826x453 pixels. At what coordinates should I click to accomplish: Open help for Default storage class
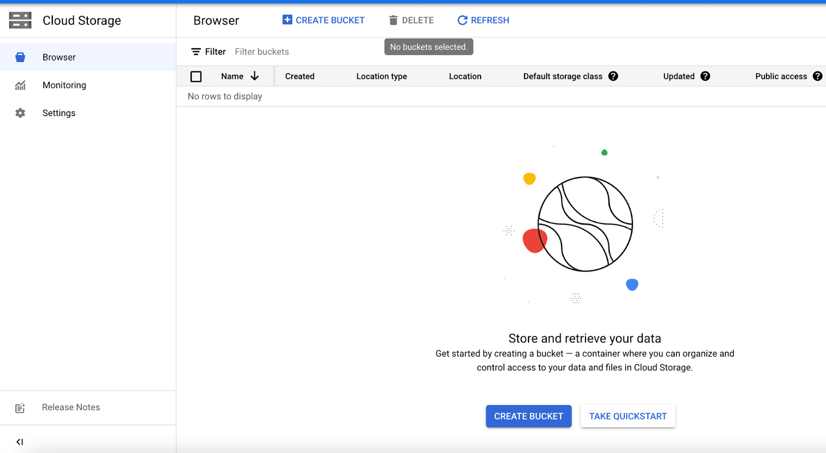613,76
